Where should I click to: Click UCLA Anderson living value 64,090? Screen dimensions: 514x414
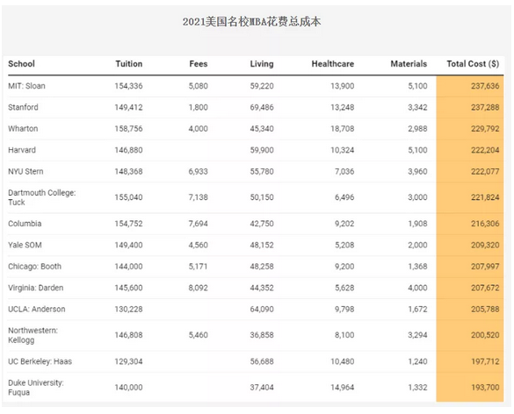(262, 310)
